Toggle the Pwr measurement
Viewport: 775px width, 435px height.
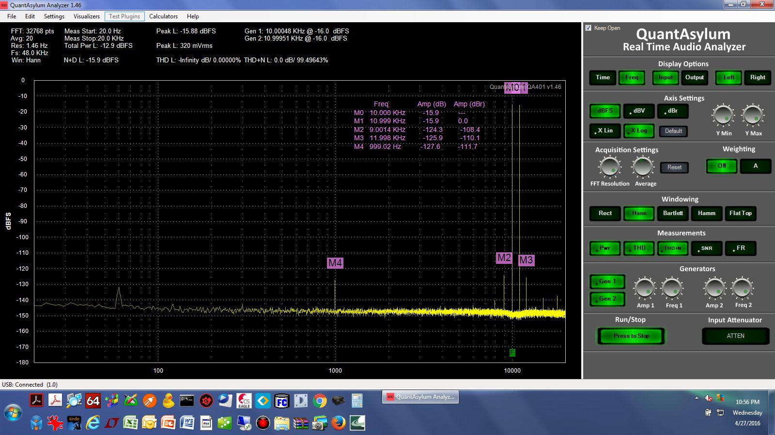click(x=605, y=248)
